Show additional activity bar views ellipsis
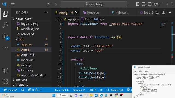 5,48
